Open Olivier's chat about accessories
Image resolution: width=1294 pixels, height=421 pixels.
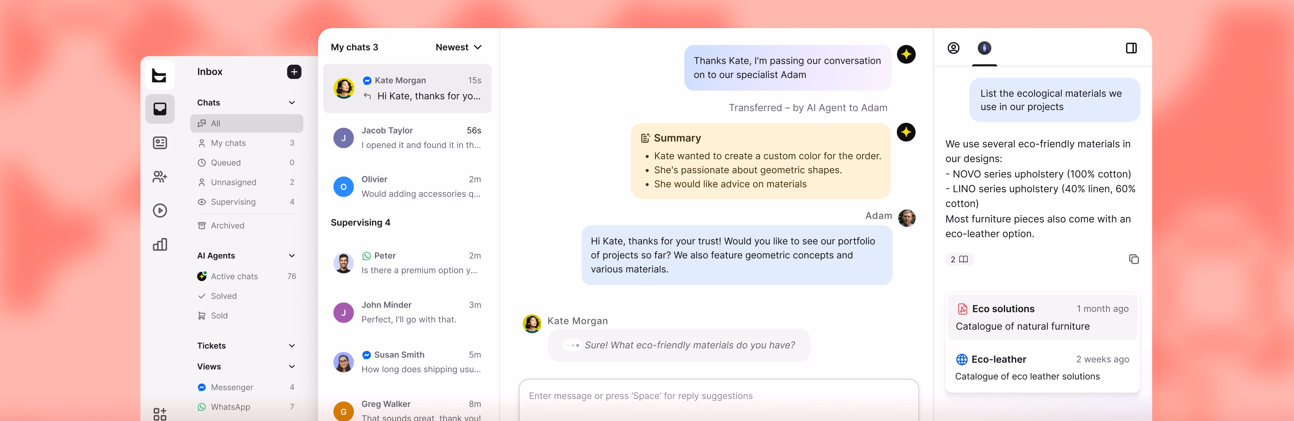pos(407,187)
